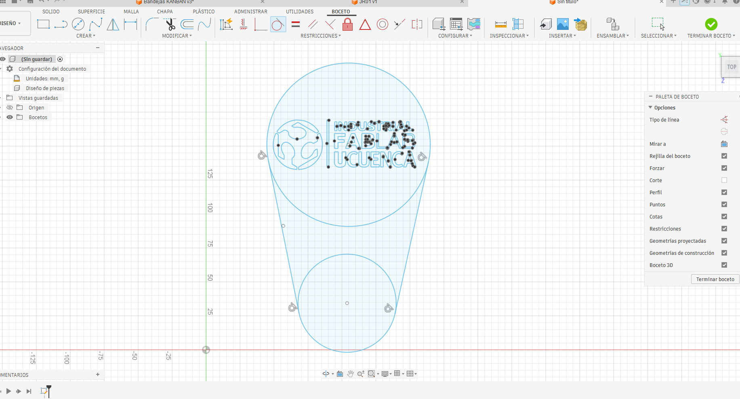740x399 pixels.
Task: Open the CONFIGURAR dropdown menu
Action: (455, 36)
